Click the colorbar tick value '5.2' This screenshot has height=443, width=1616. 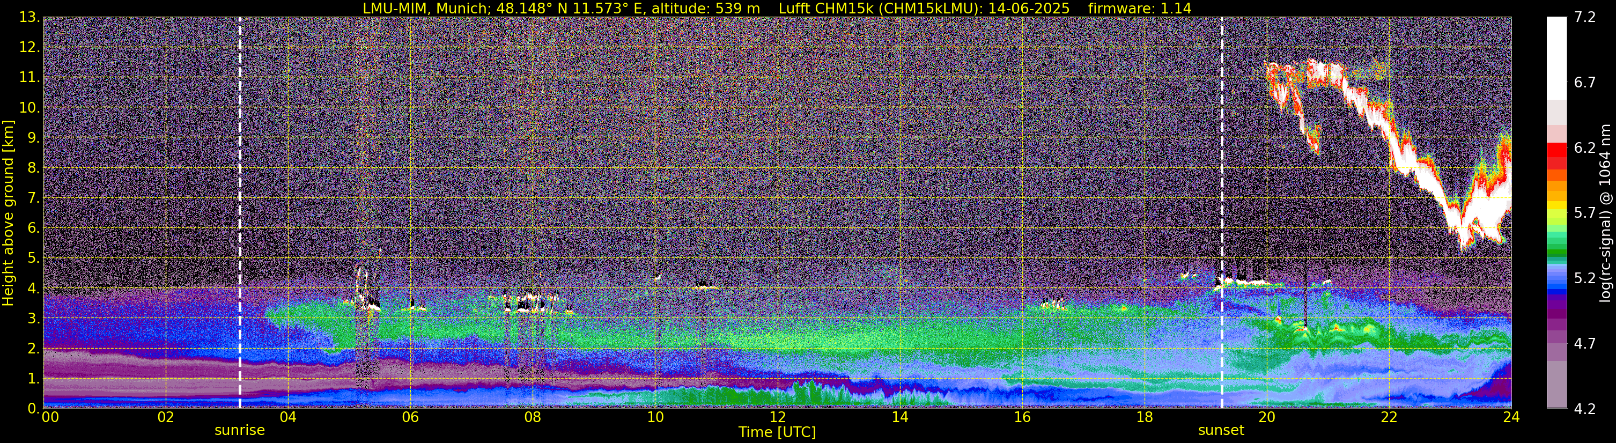pyautogui.click(x=1585, y=278)
